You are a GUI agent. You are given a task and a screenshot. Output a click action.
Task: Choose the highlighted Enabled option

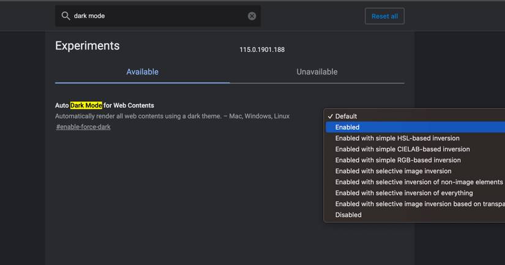click(x=347, y=127)
